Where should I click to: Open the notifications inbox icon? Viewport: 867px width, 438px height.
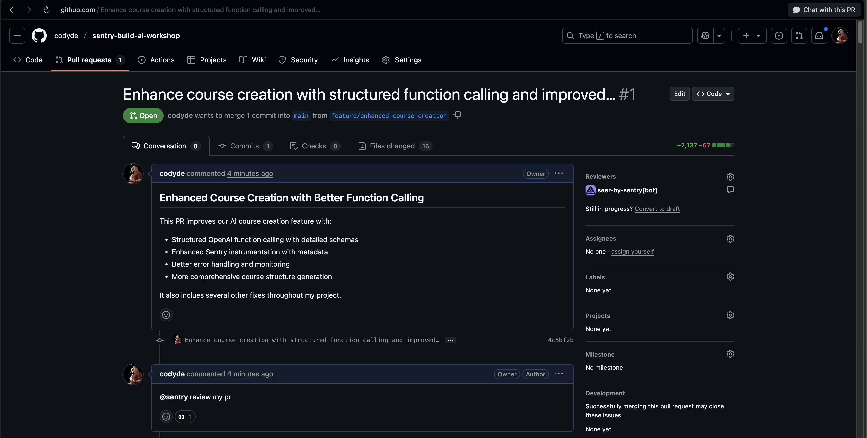tap(819, 36)
